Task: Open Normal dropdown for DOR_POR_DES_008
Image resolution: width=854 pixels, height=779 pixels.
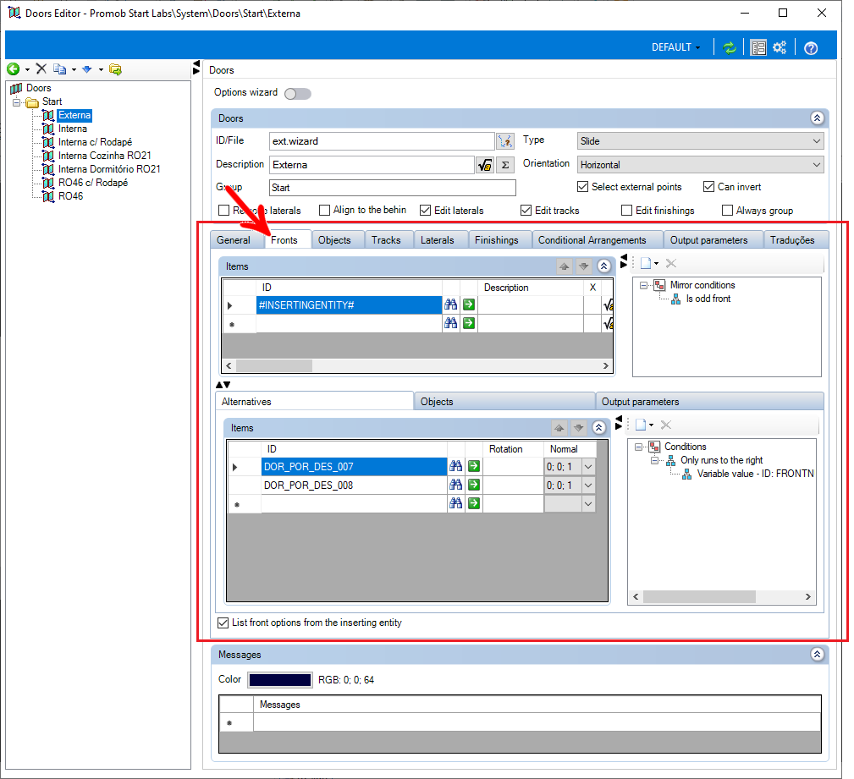Action: pyautogui.click(x=588, y=485)
